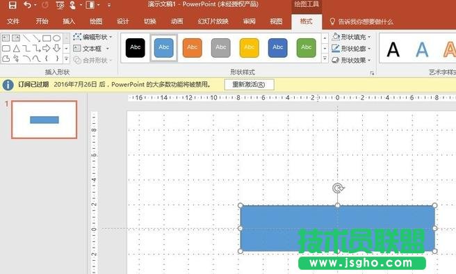456x274 pixels.
Task: Select the elbow connector shape
Action: click(x=26, y=48)
